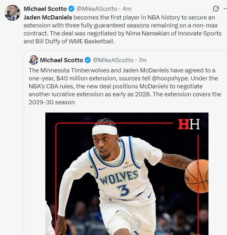Image resolution: width=227 pixels, height=235 pixels.
Task: Click the WOLVES jersey lettering in the photo
Action: (118, 178)
